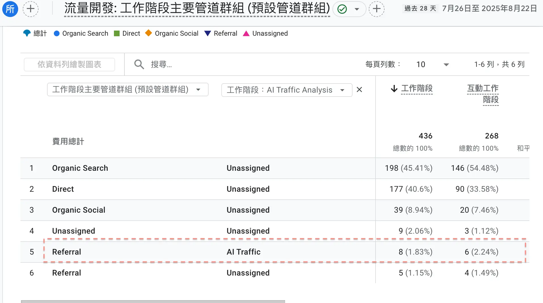Click the magnifying glass search icon
The height and width of the screenshot is (303, 543).
coord(139,64)
